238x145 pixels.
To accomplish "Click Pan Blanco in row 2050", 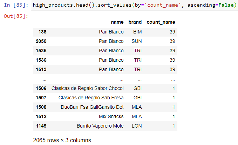I will coord(111,41).
